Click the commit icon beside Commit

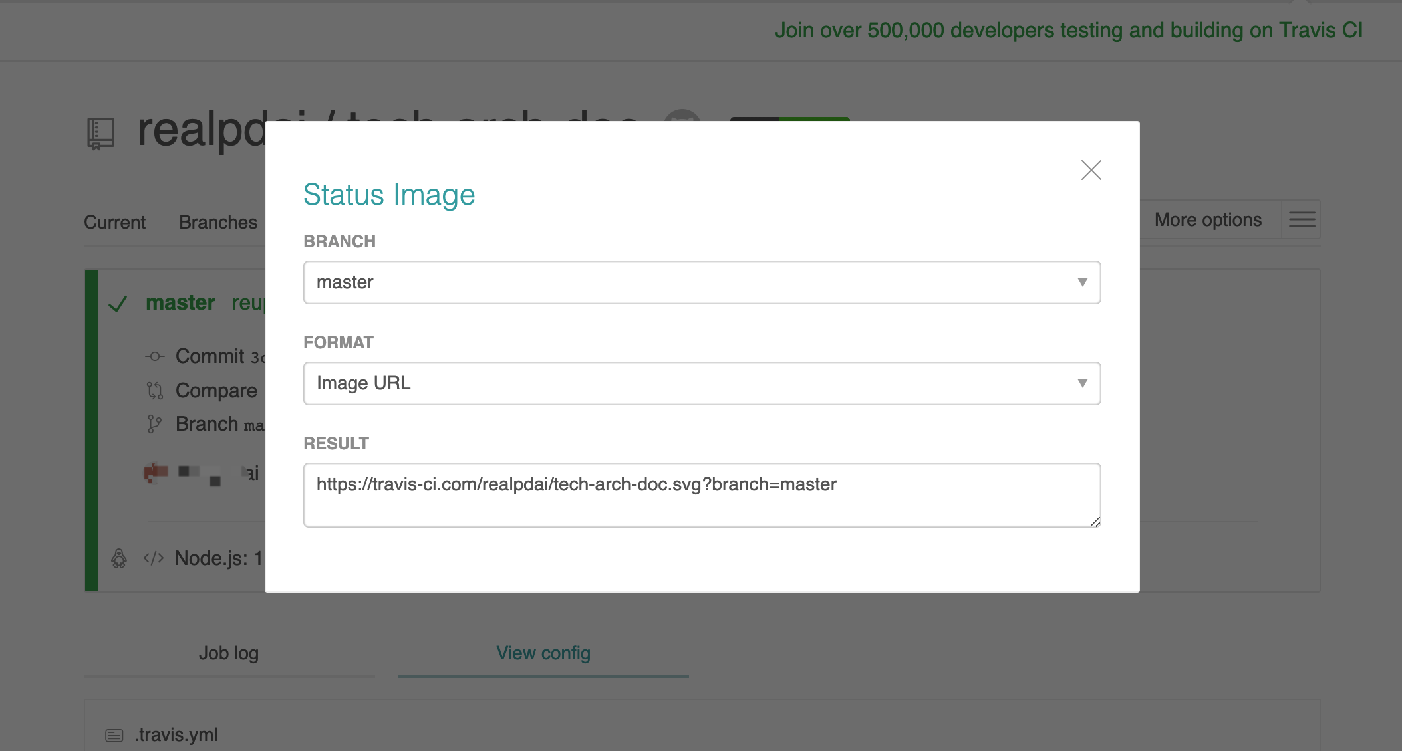point(154,357)
